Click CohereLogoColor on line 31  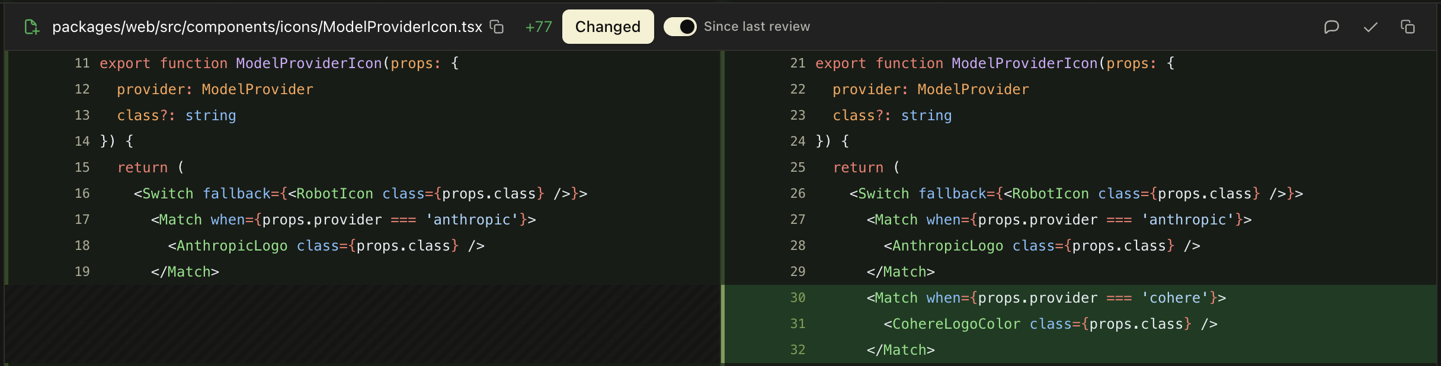956,324
